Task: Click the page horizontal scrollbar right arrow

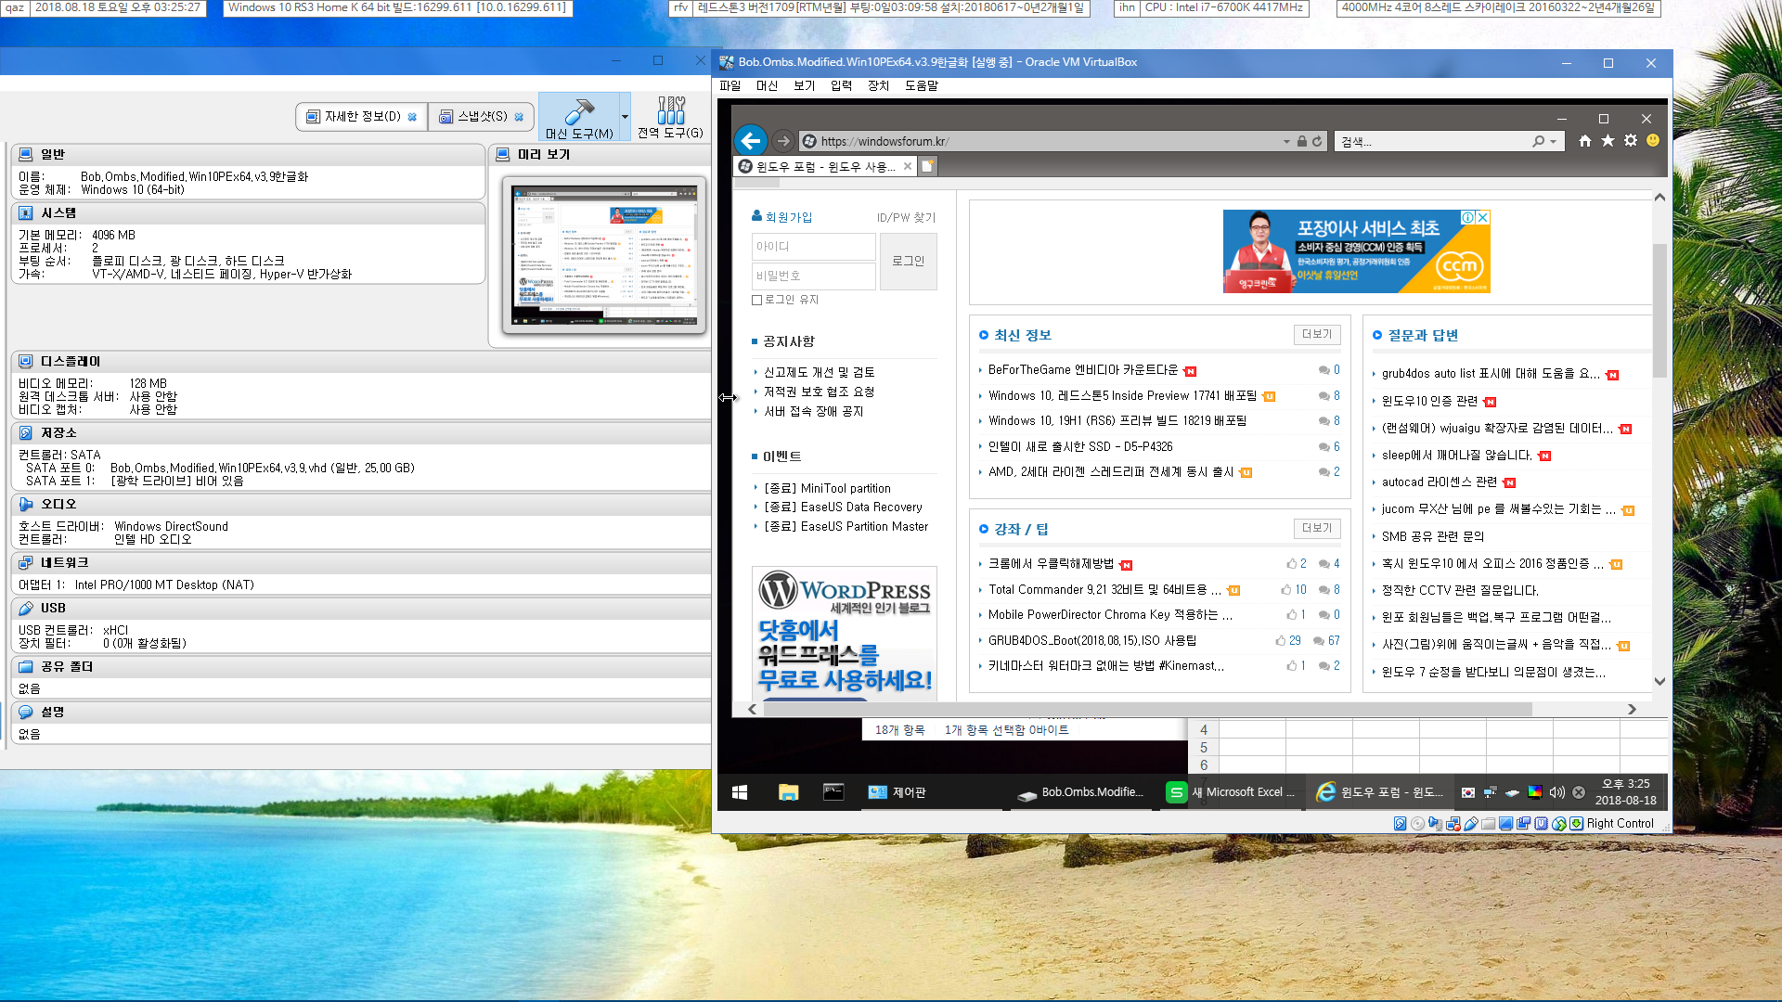Action: 1632,709
